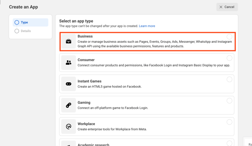Screen dimensions: 252x146
Task: Click the Type step circle indicator
Action: 17,22
